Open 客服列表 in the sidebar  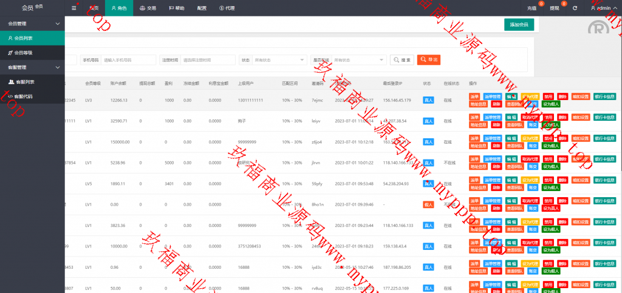[x=24, y=81]
